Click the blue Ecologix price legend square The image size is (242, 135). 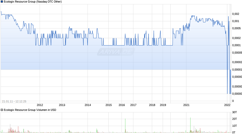pos(2,2)
